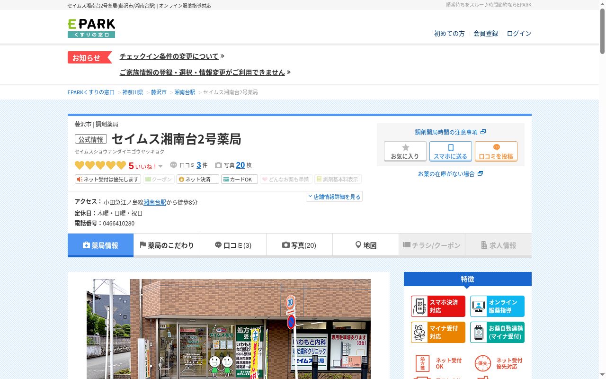
Task: Click the お薬自動連携 feature badge
Action: point(497,332)
